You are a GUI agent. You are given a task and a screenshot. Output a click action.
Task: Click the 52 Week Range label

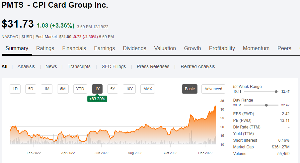tap(247, 86)
